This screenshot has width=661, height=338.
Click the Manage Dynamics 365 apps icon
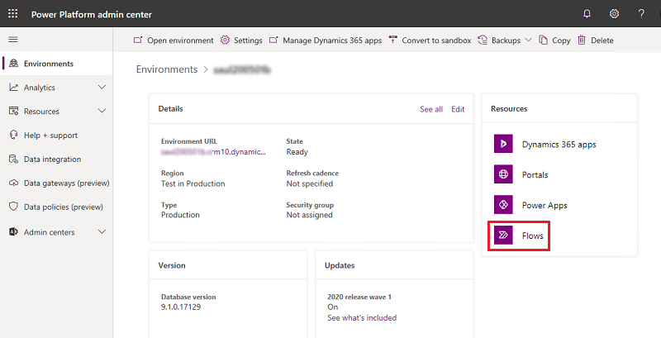coord(273,40)
